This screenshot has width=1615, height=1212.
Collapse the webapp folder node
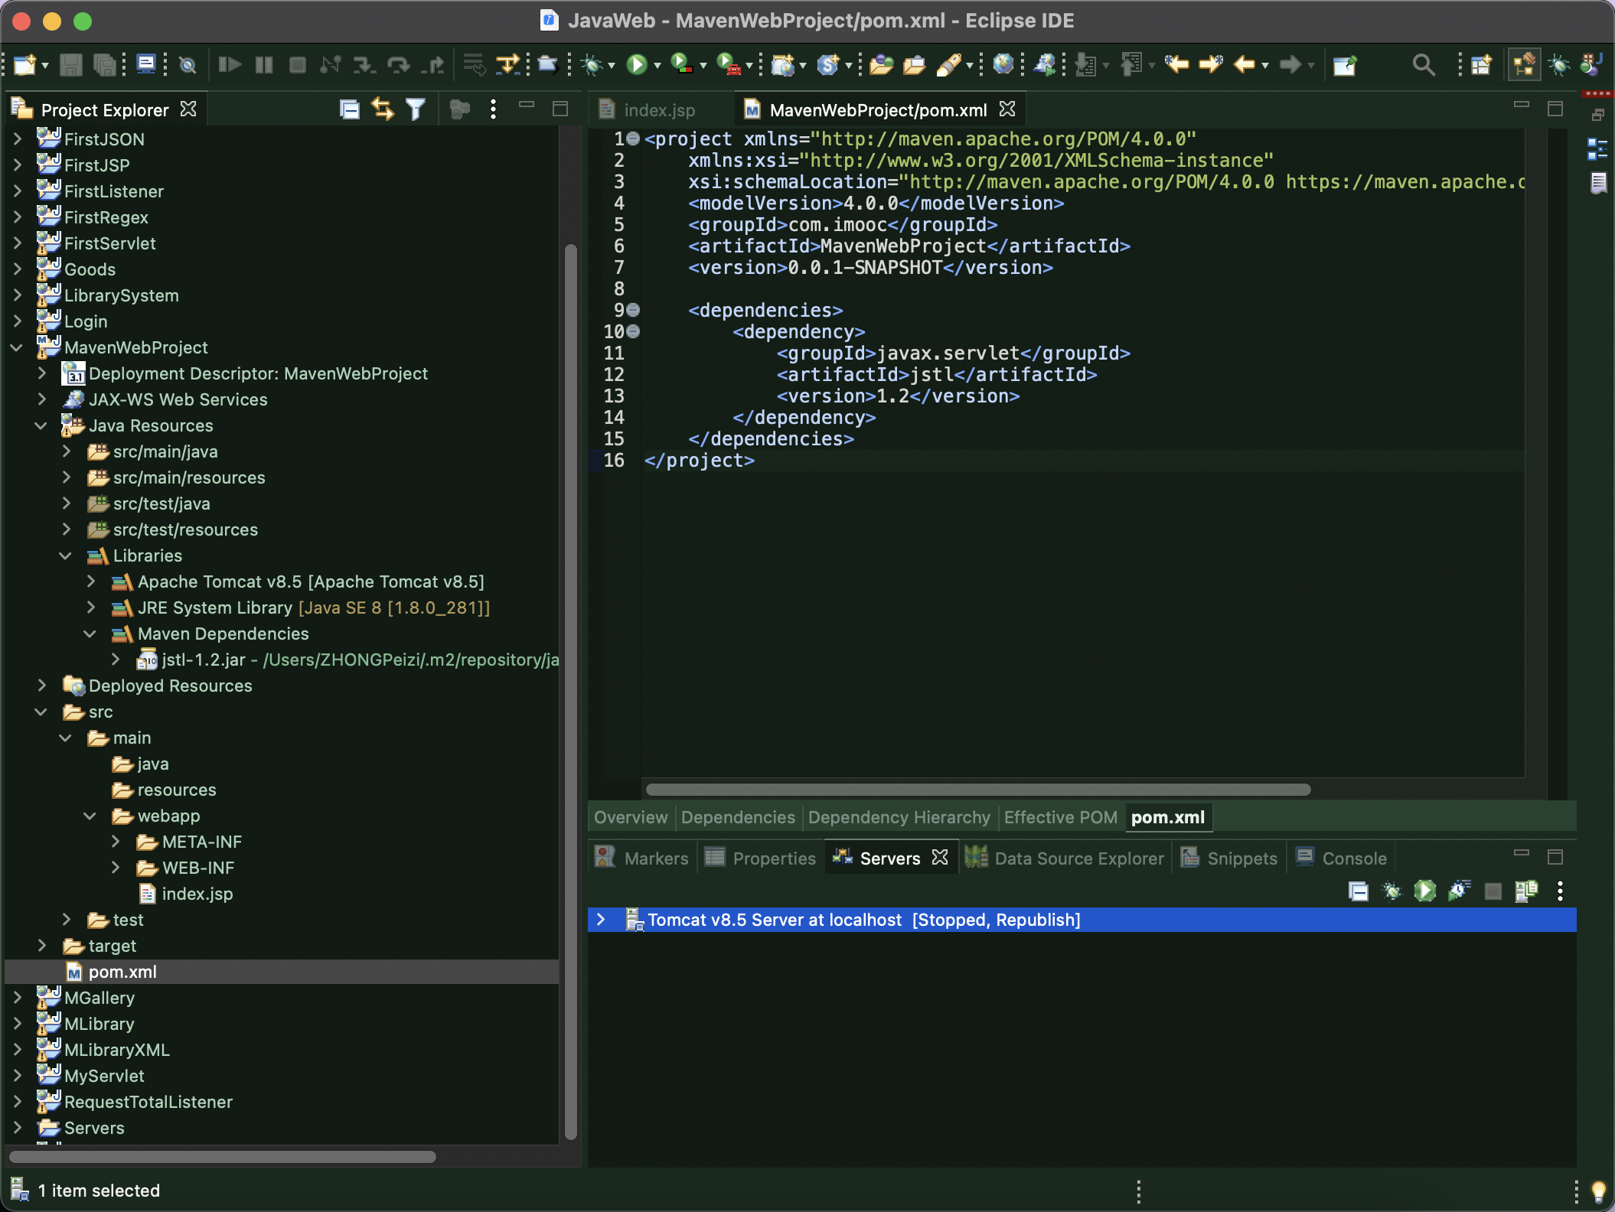tap(90, 816)
